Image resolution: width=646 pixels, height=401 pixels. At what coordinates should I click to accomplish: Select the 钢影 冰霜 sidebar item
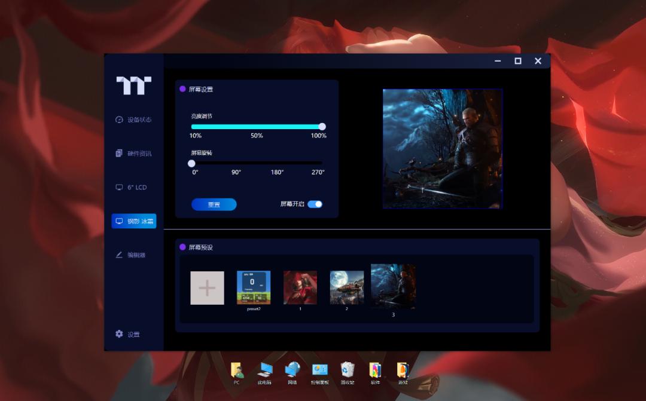[134, 221]
